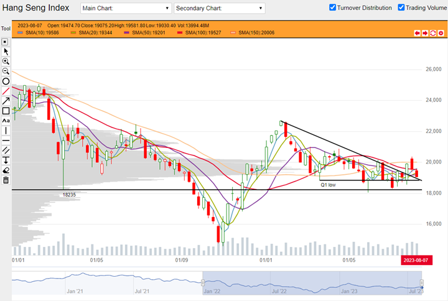
Task: Select the parallel channel lines tool
Action: [6, 150]
